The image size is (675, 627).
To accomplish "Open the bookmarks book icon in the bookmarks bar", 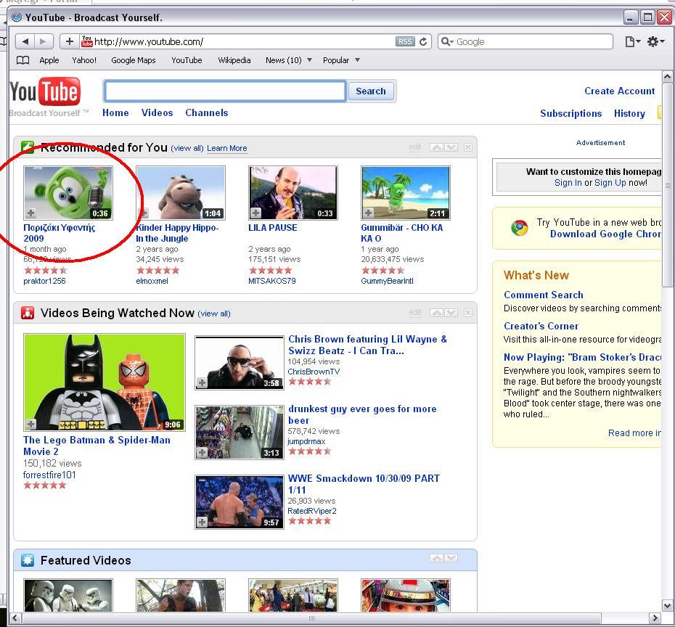I will pos(23,60).
